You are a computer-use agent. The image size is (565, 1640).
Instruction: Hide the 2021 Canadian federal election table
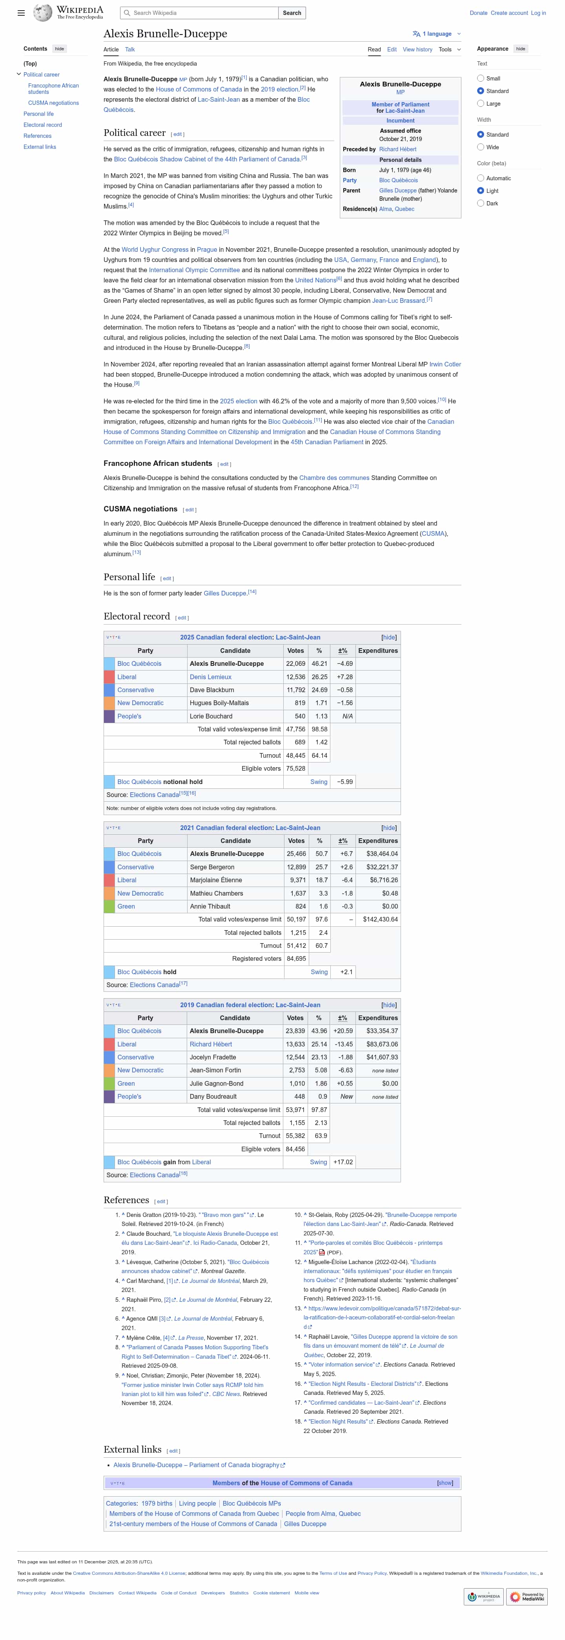(389, 828)
